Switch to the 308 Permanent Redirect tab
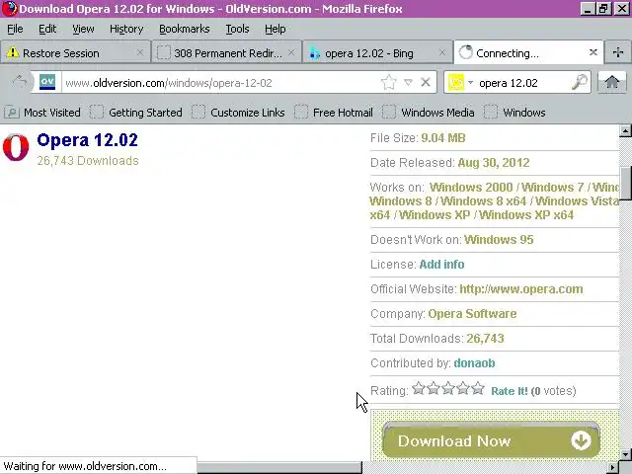The width and height of the screenshot is (632, 474). click(226, 52)
